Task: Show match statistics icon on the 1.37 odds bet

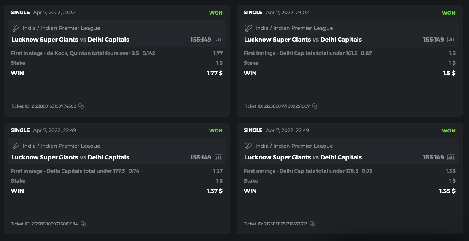Action: pyautogui.click(x=218, y=157)
